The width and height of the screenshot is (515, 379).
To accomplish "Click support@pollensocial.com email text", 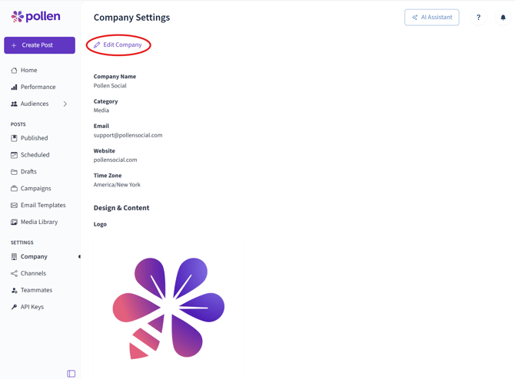I will (128, 135).
